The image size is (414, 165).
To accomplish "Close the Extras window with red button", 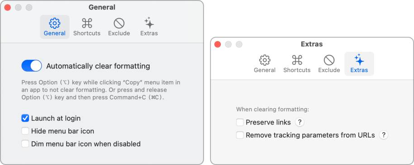I will click(x=218, y=45).
